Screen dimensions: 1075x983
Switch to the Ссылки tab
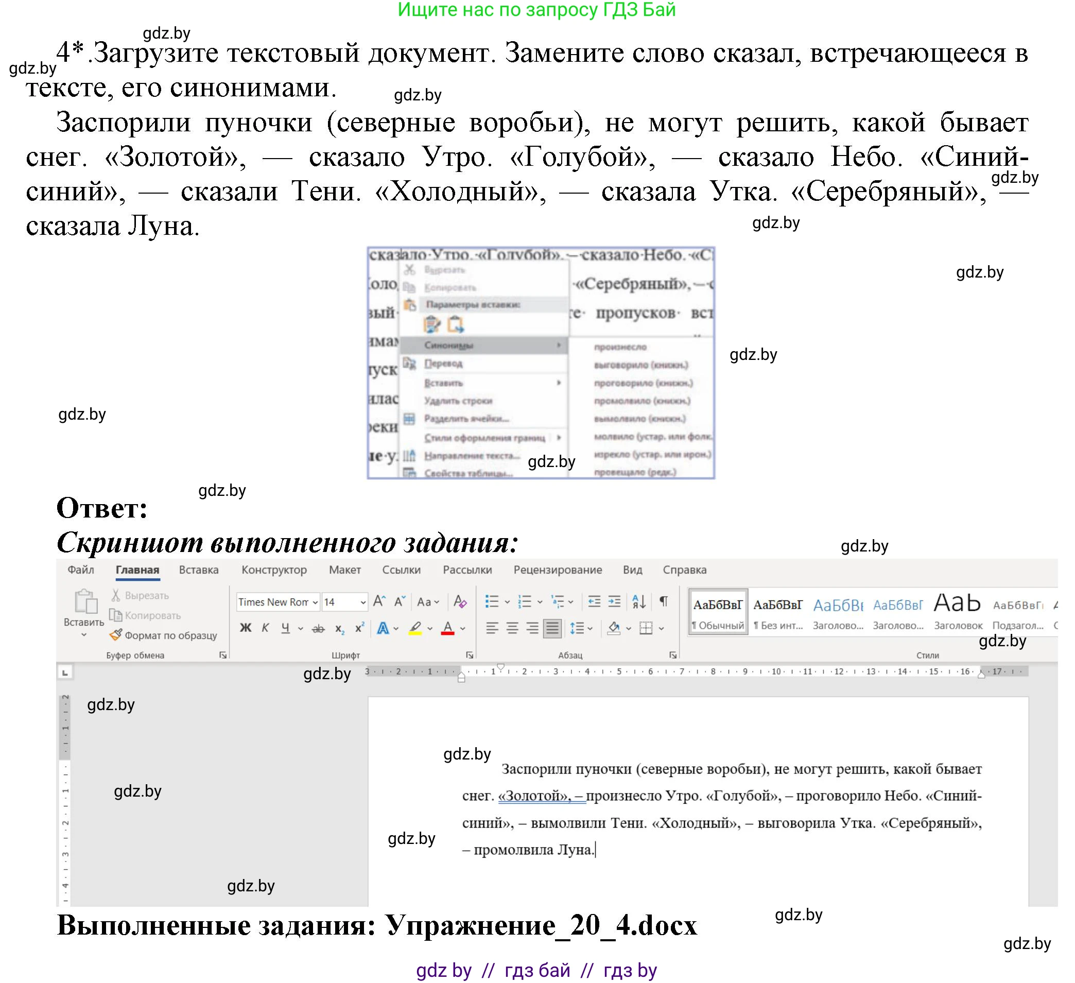point(402,570)
